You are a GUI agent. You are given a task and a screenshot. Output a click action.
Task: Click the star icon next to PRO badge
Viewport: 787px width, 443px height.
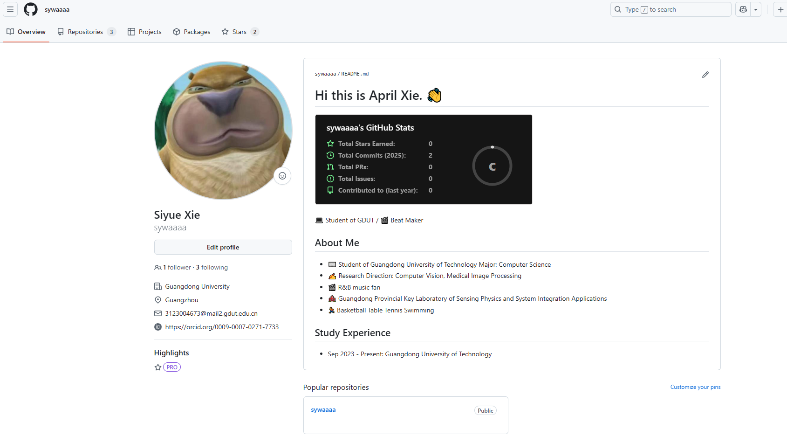158,367
